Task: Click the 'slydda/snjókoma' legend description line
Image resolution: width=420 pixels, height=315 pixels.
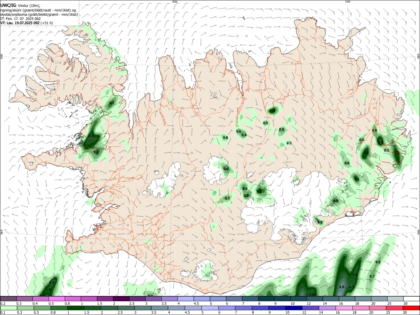Action: 39,14
